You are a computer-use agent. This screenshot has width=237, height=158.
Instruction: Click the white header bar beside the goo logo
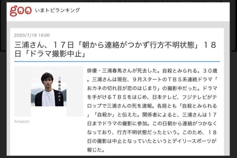151,11
